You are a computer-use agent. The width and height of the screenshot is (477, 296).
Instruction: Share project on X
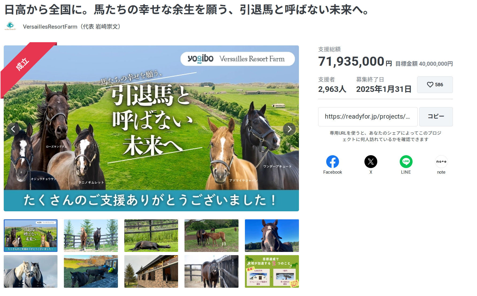pos(371,165)
